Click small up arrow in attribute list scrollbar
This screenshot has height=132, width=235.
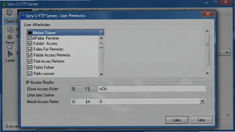101,43
